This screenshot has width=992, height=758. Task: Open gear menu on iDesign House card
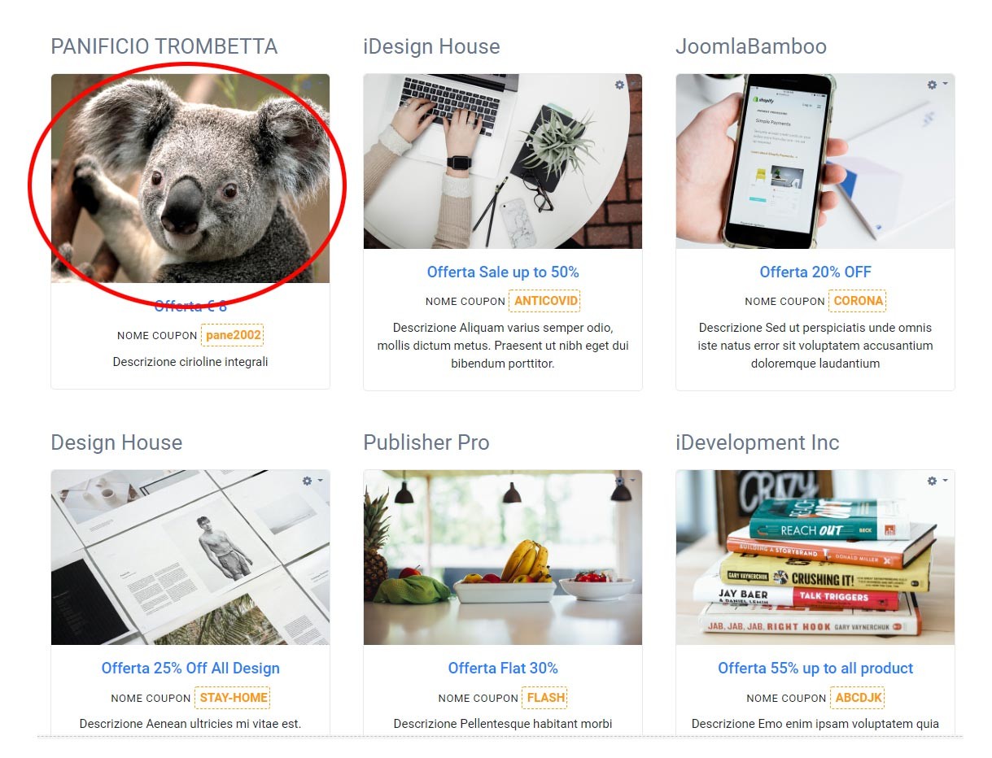coord(623,85)
